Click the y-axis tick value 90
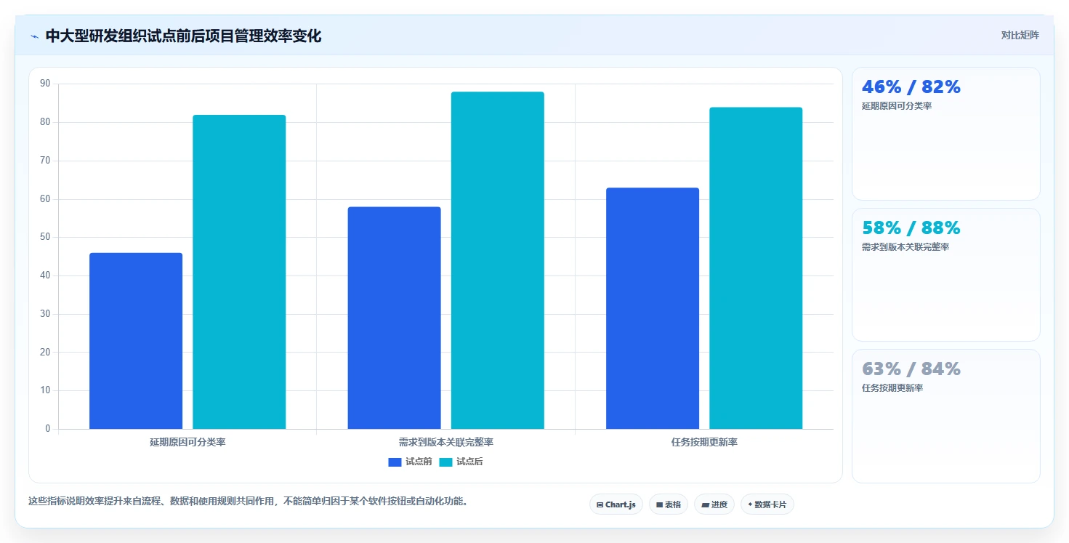This screenshot has height=543, width=1069. click(45, 84)
